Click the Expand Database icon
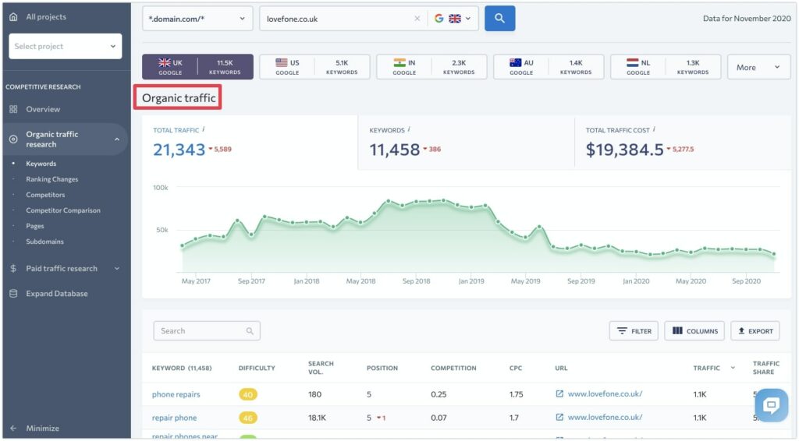Image resolution: width=799 pixels, height=441 pixels. [x=13, y=294]
